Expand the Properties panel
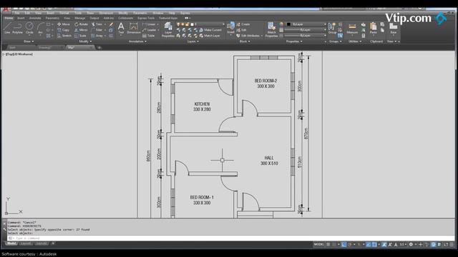Viewport: 458px width, 257px height. (x=294, y=41)
